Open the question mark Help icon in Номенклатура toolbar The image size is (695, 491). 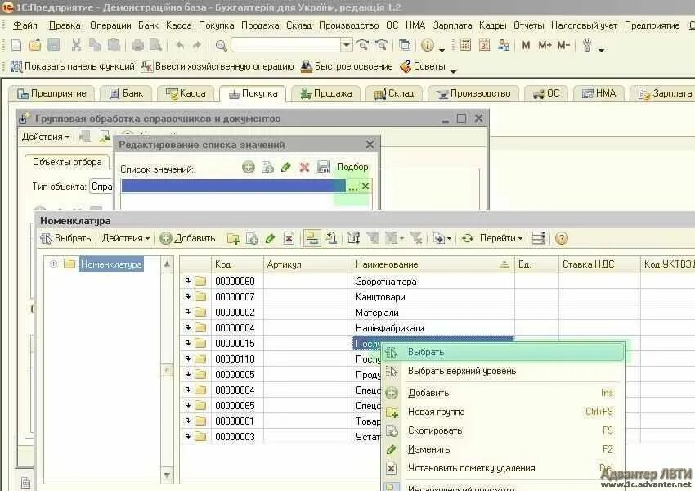click(561, 239)
